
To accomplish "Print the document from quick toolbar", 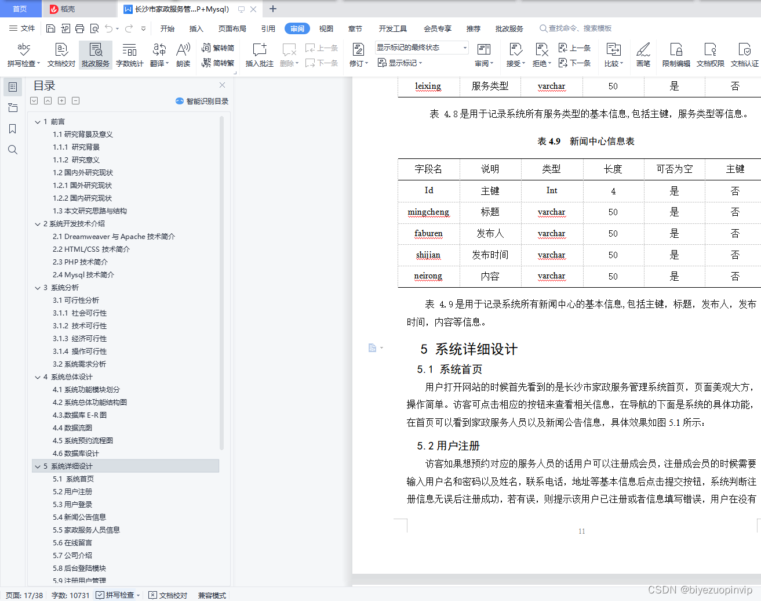I will tap(79, 28).
